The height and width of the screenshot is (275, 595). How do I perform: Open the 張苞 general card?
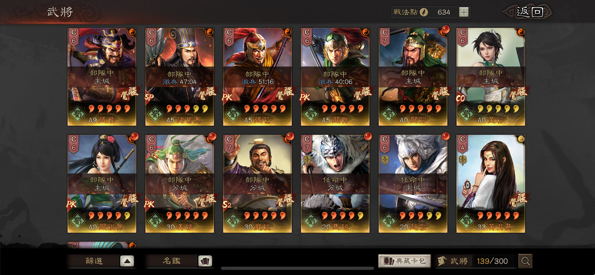258,77
